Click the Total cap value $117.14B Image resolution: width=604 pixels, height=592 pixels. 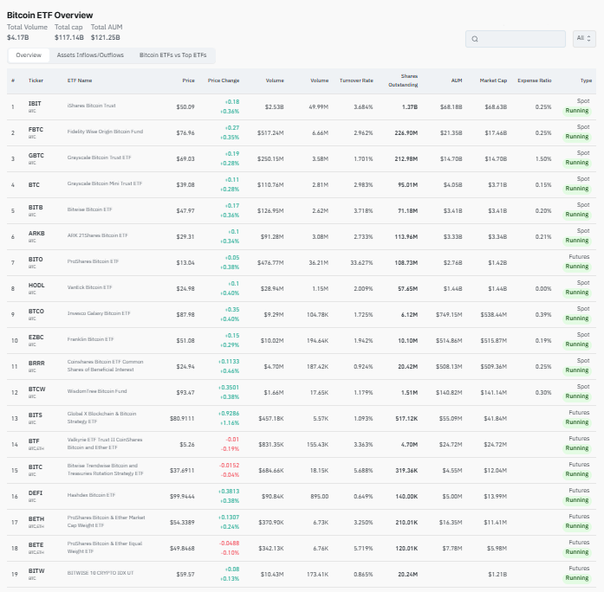[x=69, y=37]
